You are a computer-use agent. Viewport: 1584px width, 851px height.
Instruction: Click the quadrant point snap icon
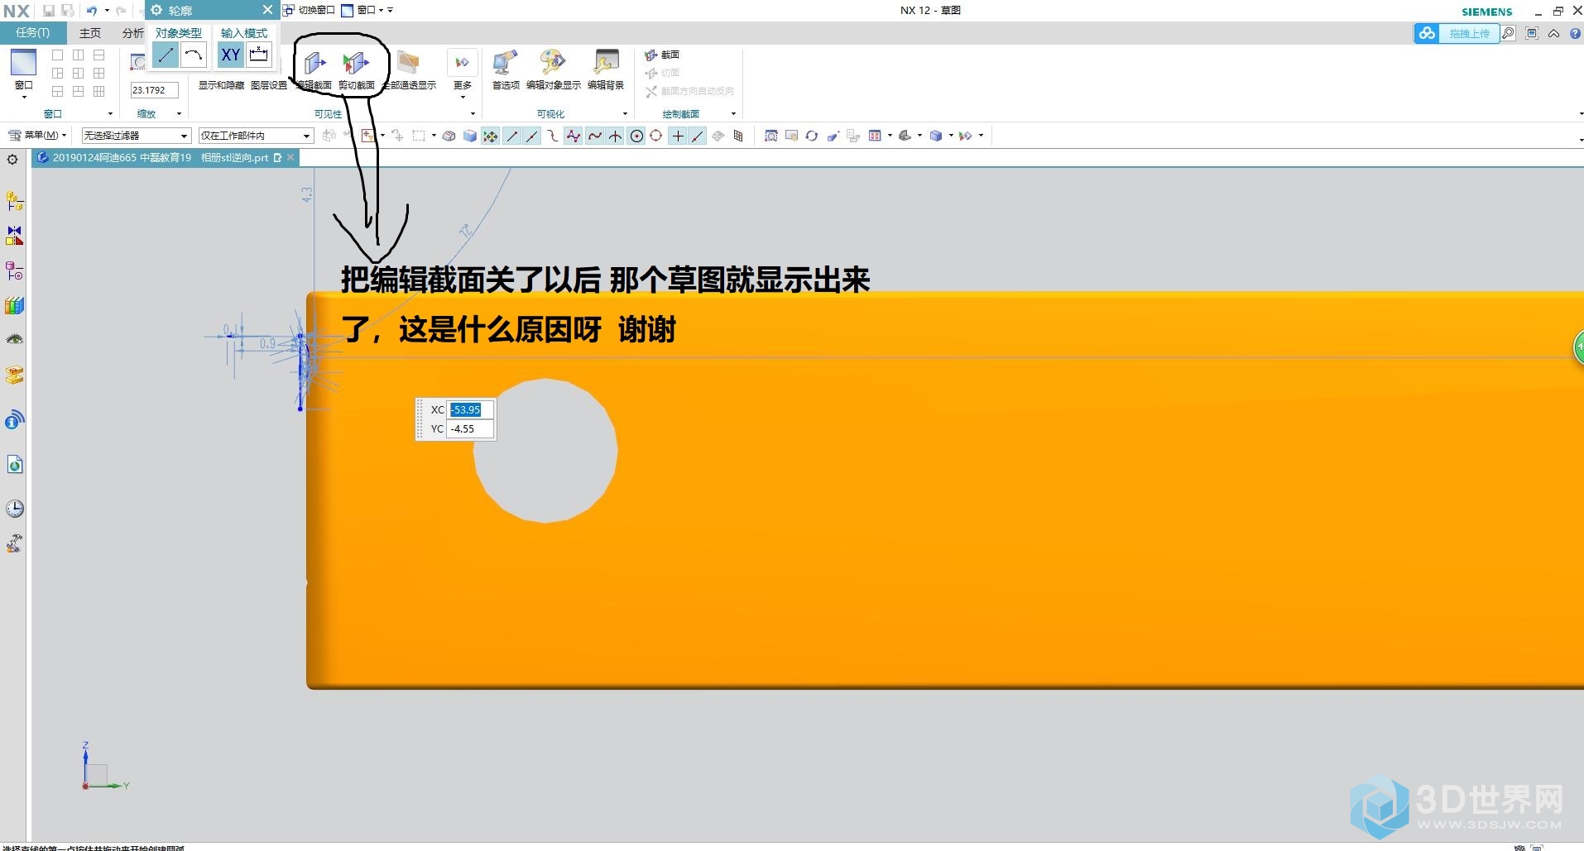click(656, 136)
